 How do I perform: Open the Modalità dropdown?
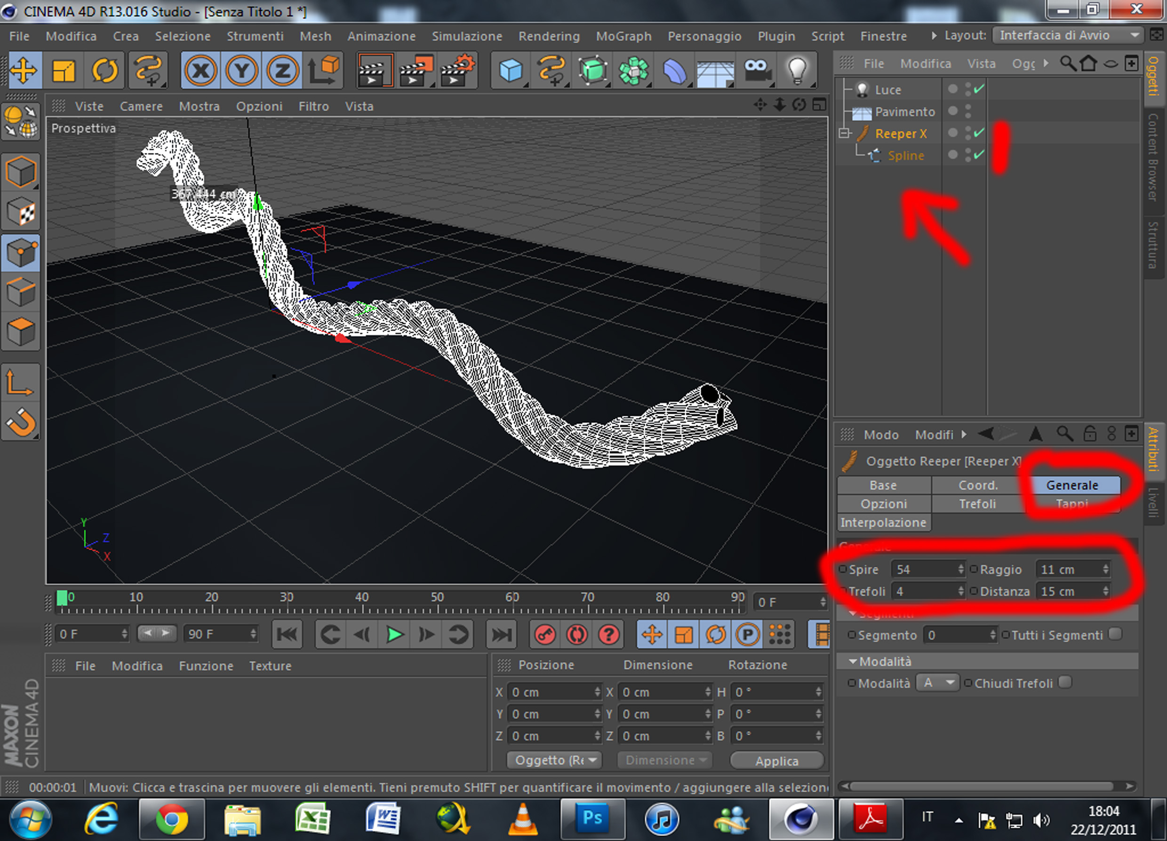[937, 683]
